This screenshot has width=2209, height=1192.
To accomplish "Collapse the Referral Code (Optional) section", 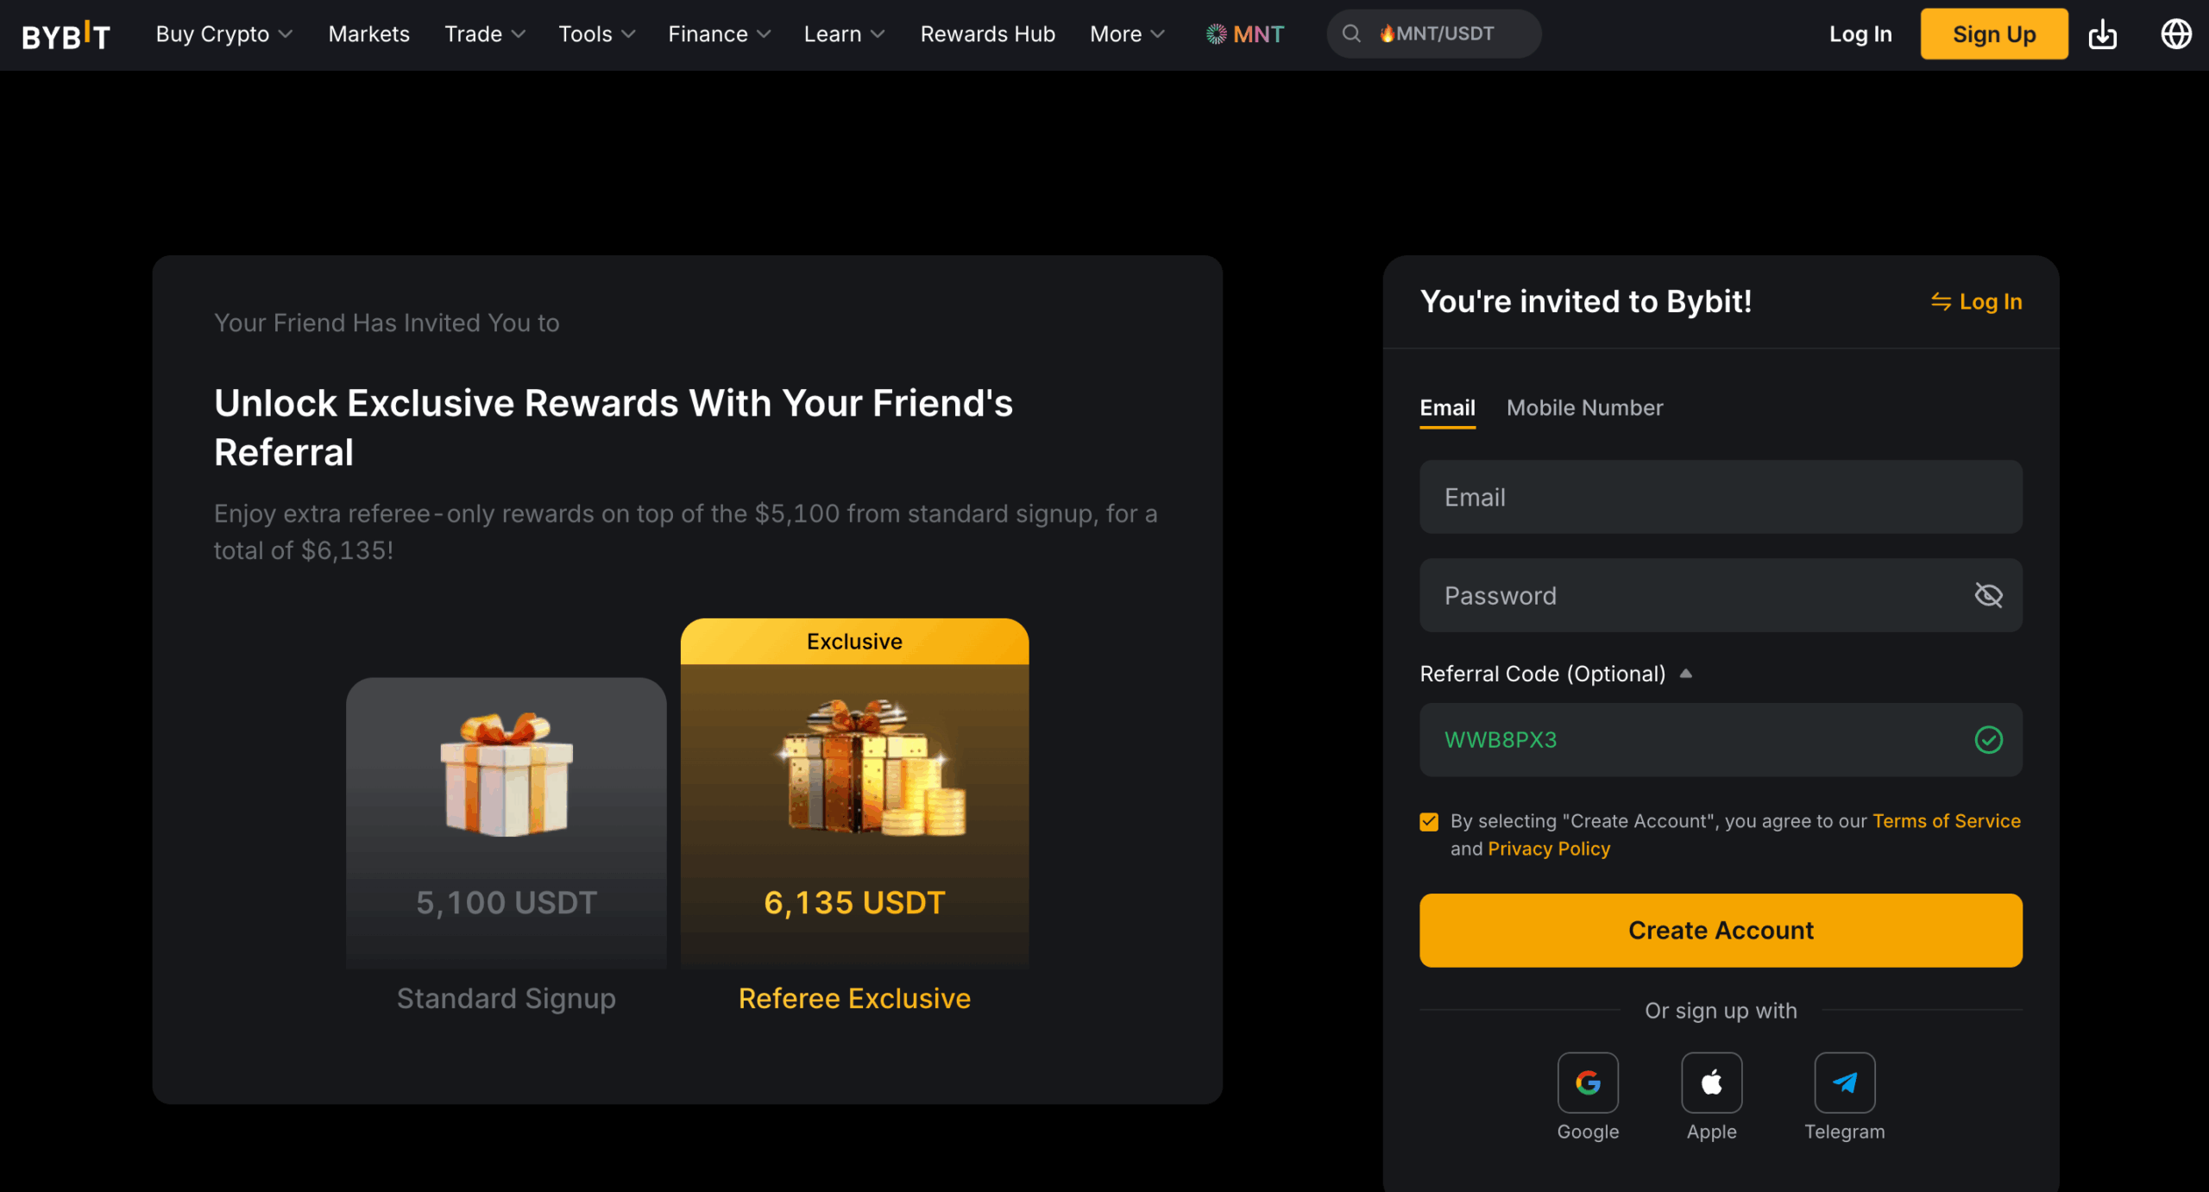I will tap(1686, 674).
